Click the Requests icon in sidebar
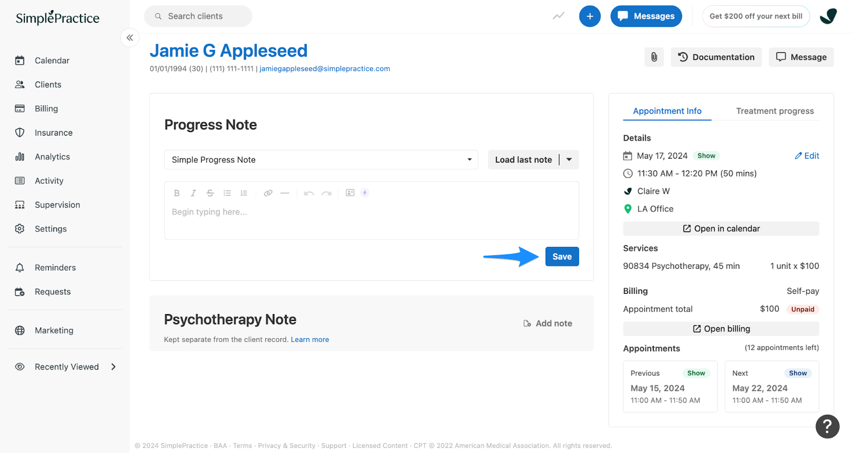The height and width of the screenshot is (453, 854). pos(20,292)
